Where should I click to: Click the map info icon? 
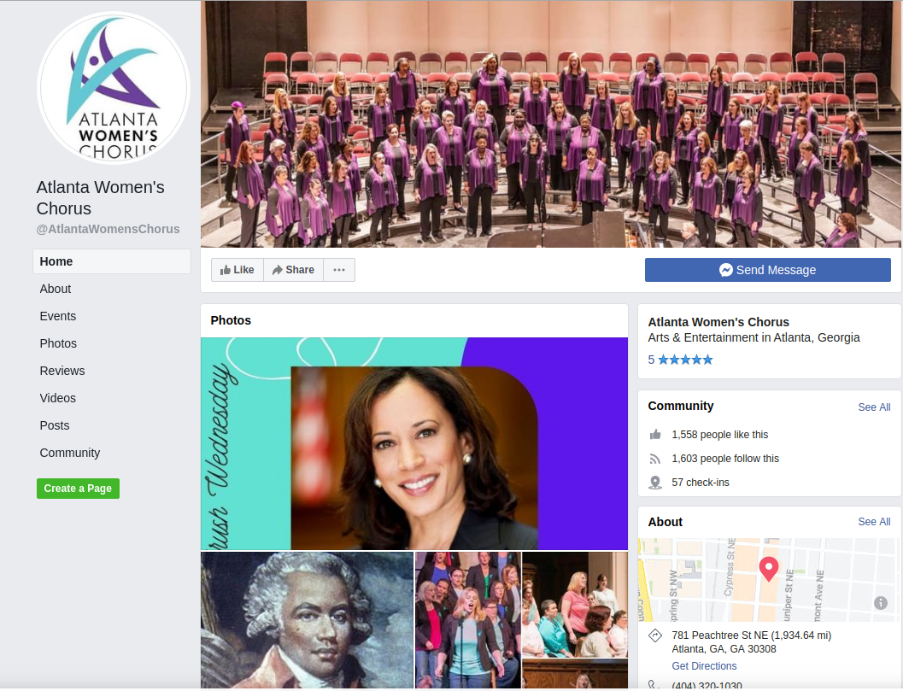pyautogui.click(x=881, y=603)
